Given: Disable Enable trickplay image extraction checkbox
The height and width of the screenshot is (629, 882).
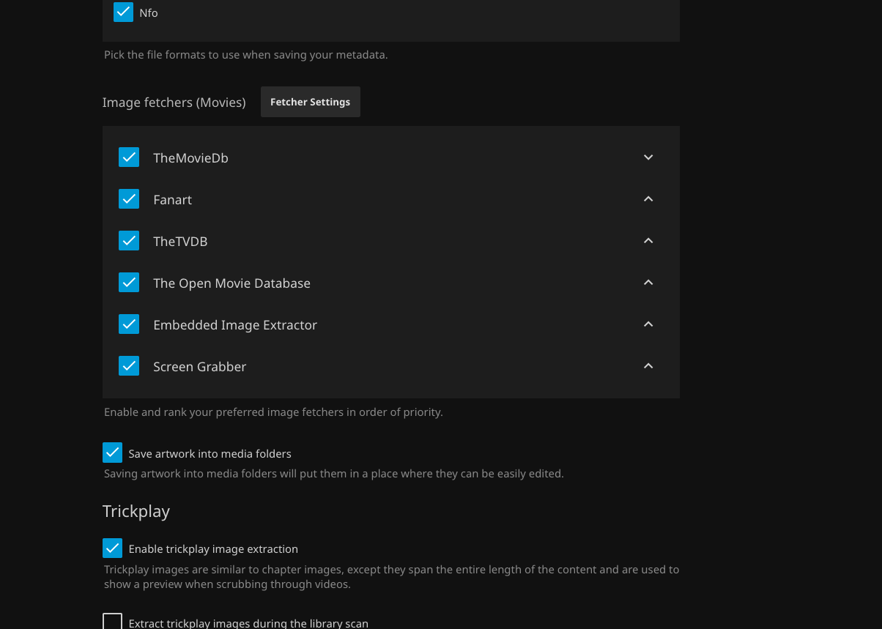Looking at the screenshot, I should pyautogui.click(x=112, y=548).
